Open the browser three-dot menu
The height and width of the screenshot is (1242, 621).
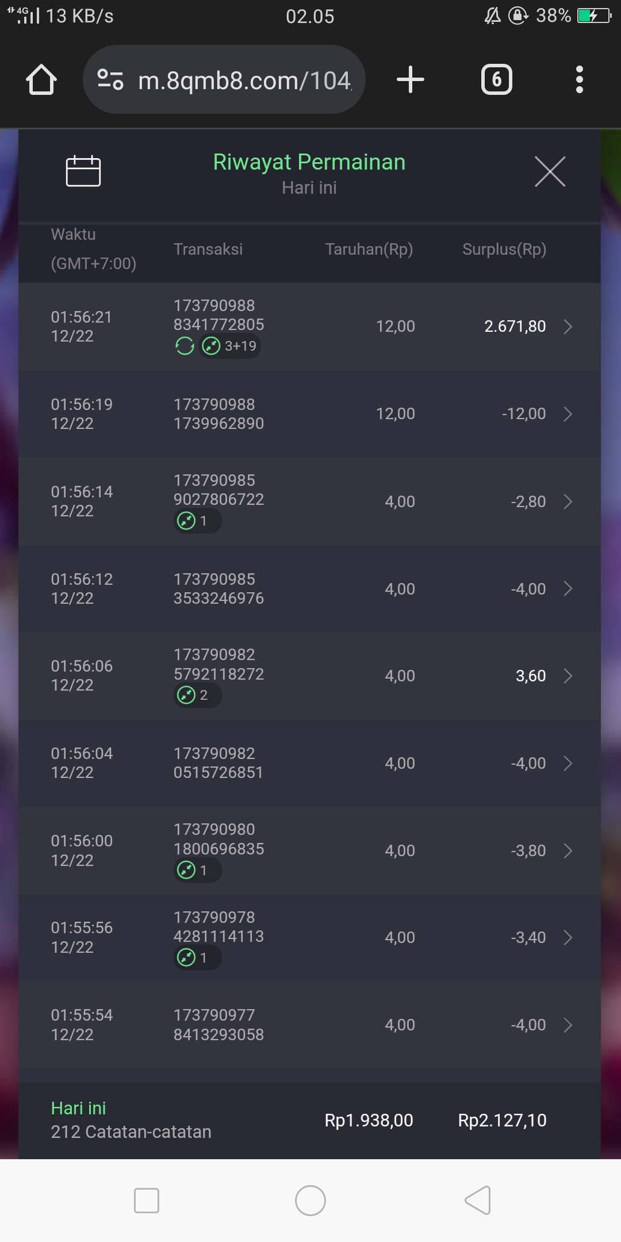click(x=579, y=79)
